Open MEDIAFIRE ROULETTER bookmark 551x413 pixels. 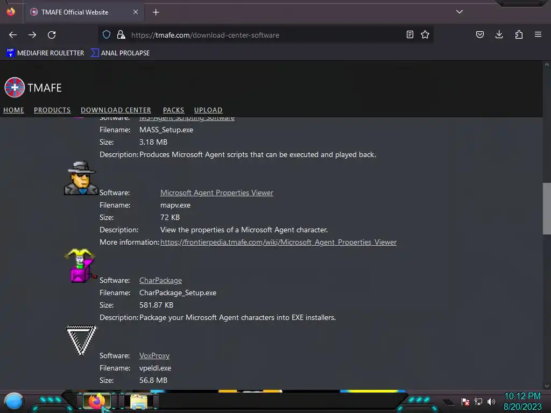pyautogui.click(x=45, y=53)
